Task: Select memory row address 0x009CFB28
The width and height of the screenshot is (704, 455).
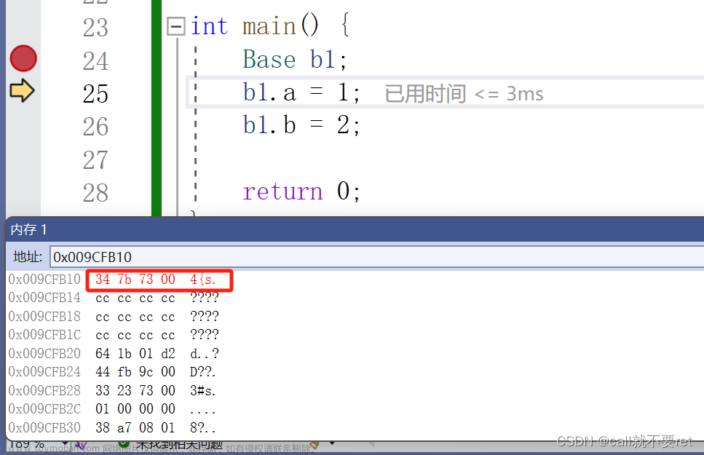Action: [x=44, y=391]
